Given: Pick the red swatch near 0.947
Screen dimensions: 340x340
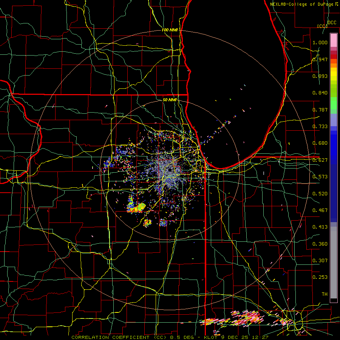Looking at the screenshot, I should pos(334,57).
